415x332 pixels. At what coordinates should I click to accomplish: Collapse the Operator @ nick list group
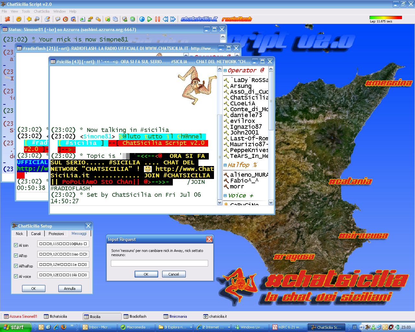coord(225,70)
